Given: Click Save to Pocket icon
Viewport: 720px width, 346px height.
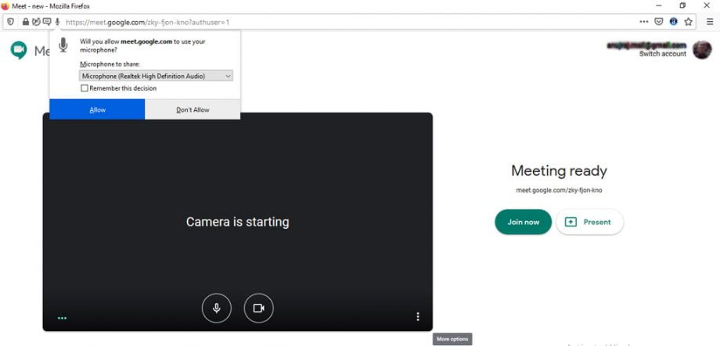Looking at the screenshot, I should point(659,22).
